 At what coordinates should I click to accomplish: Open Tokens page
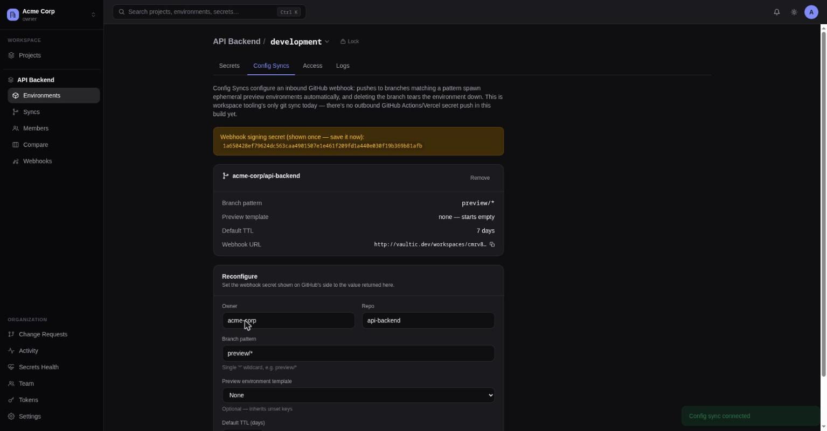[x=52, y=400]
